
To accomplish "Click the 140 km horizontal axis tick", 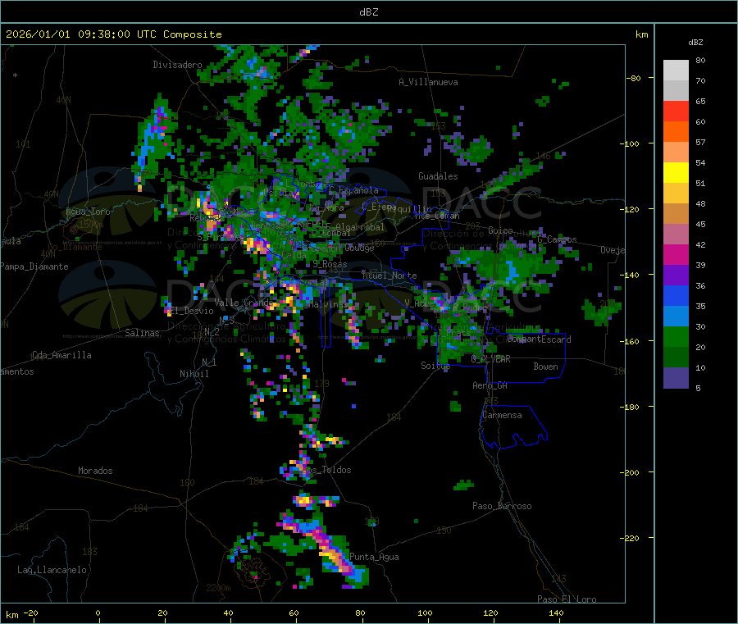I will (556, 613).
